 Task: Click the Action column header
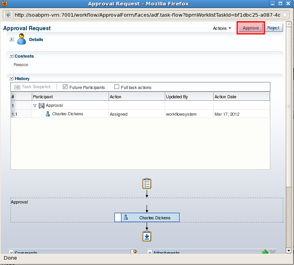click(x=137, y=97)
